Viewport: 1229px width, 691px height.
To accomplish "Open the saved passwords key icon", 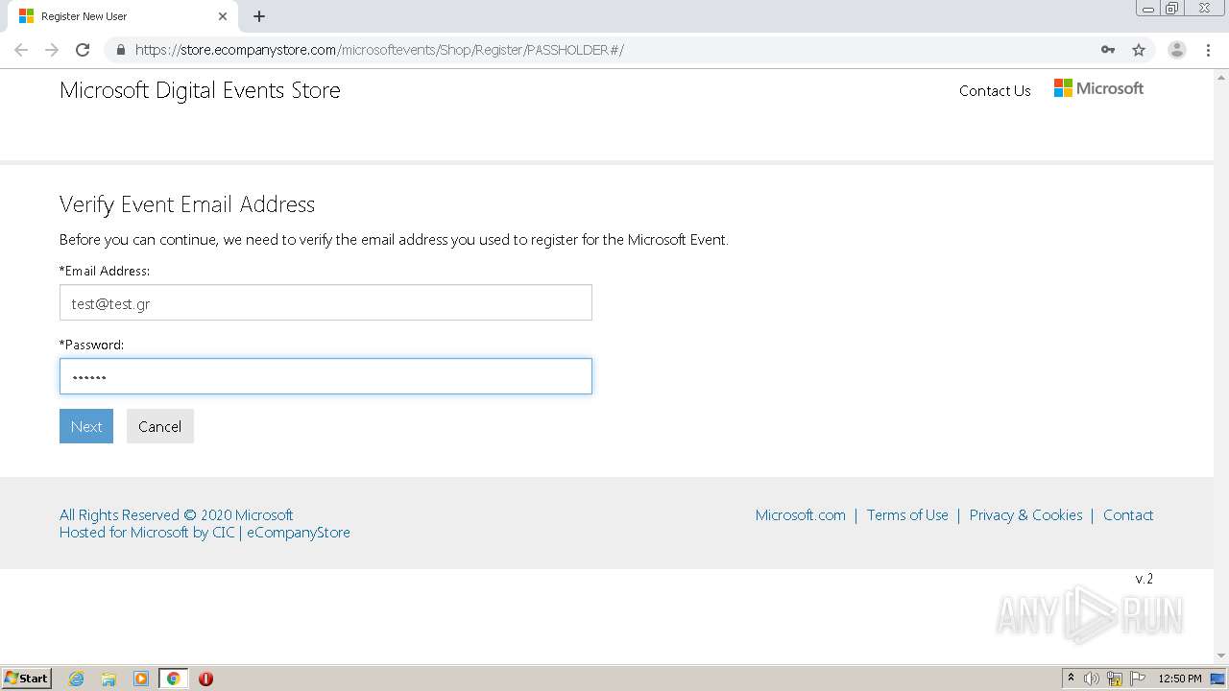I will 1108,50.
